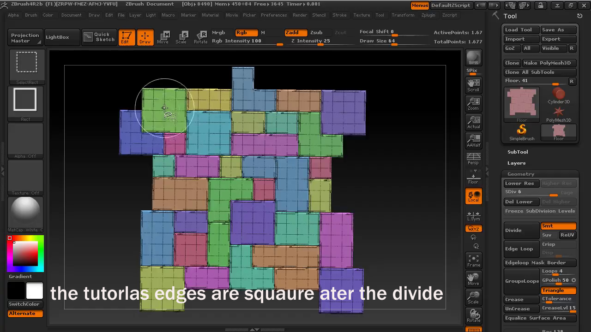Screen dimensions: 591x332
Task: Activate the Local transformation icon
Action: (x=473, y=196)
